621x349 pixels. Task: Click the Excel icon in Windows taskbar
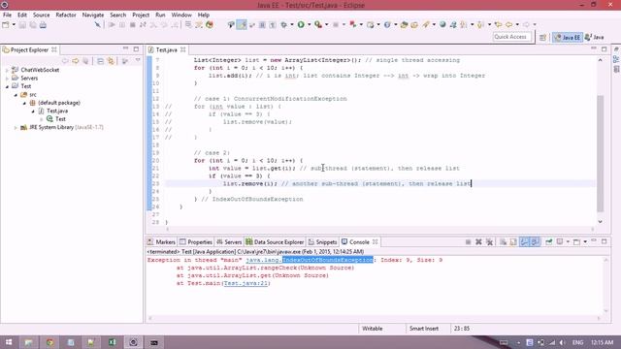tap(113, 342)
